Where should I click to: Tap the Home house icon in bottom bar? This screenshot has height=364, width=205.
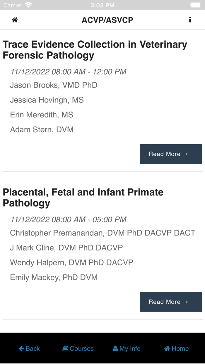tap(167, 348)
